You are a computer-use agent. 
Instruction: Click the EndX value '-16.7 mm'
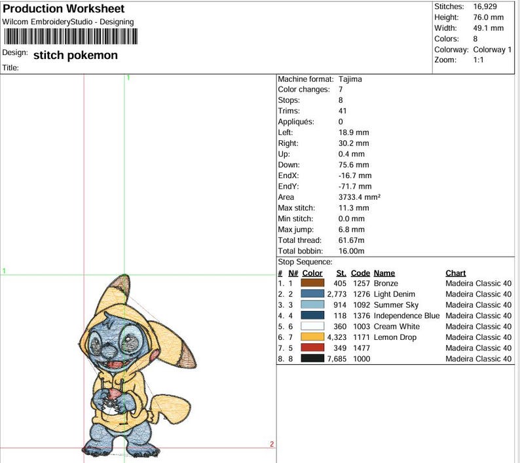(x=355, y=176)
